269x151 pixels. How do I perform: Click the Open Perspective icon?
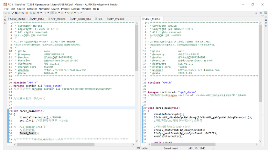261,13
